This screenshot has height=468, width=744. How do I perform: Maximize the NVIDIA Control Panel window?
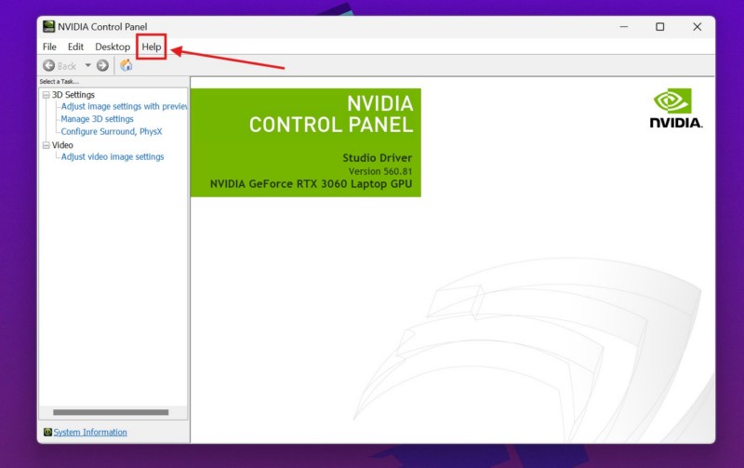659,27
